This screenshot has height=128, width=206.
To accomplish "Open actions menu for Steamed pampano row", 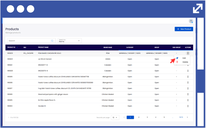I will pos(188,94).
